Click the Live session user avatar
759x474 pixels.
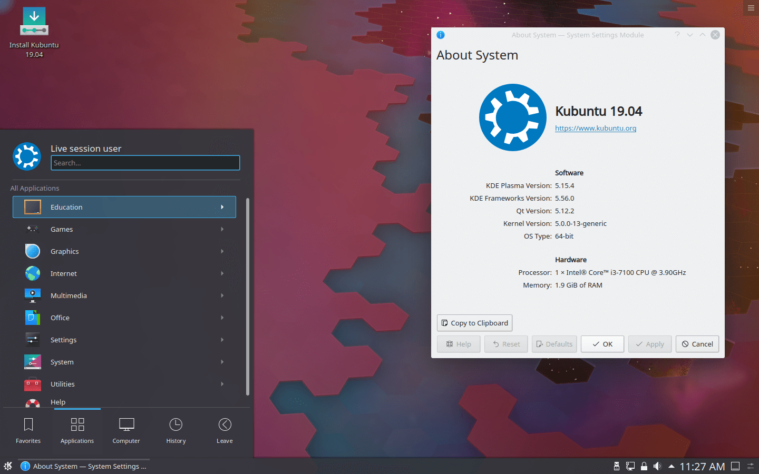pos(27,156)
